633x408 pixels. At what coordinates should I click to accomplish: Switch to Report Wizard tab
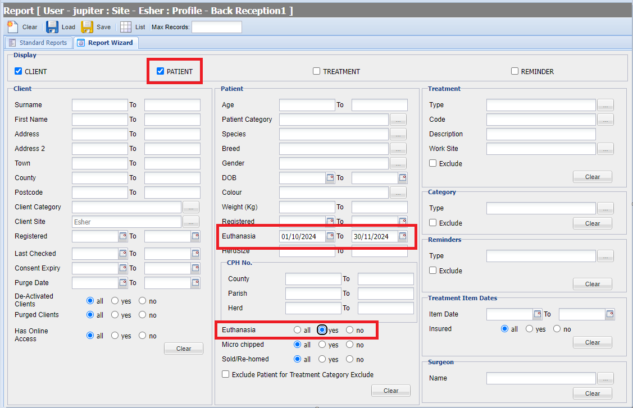pos(106,43)
